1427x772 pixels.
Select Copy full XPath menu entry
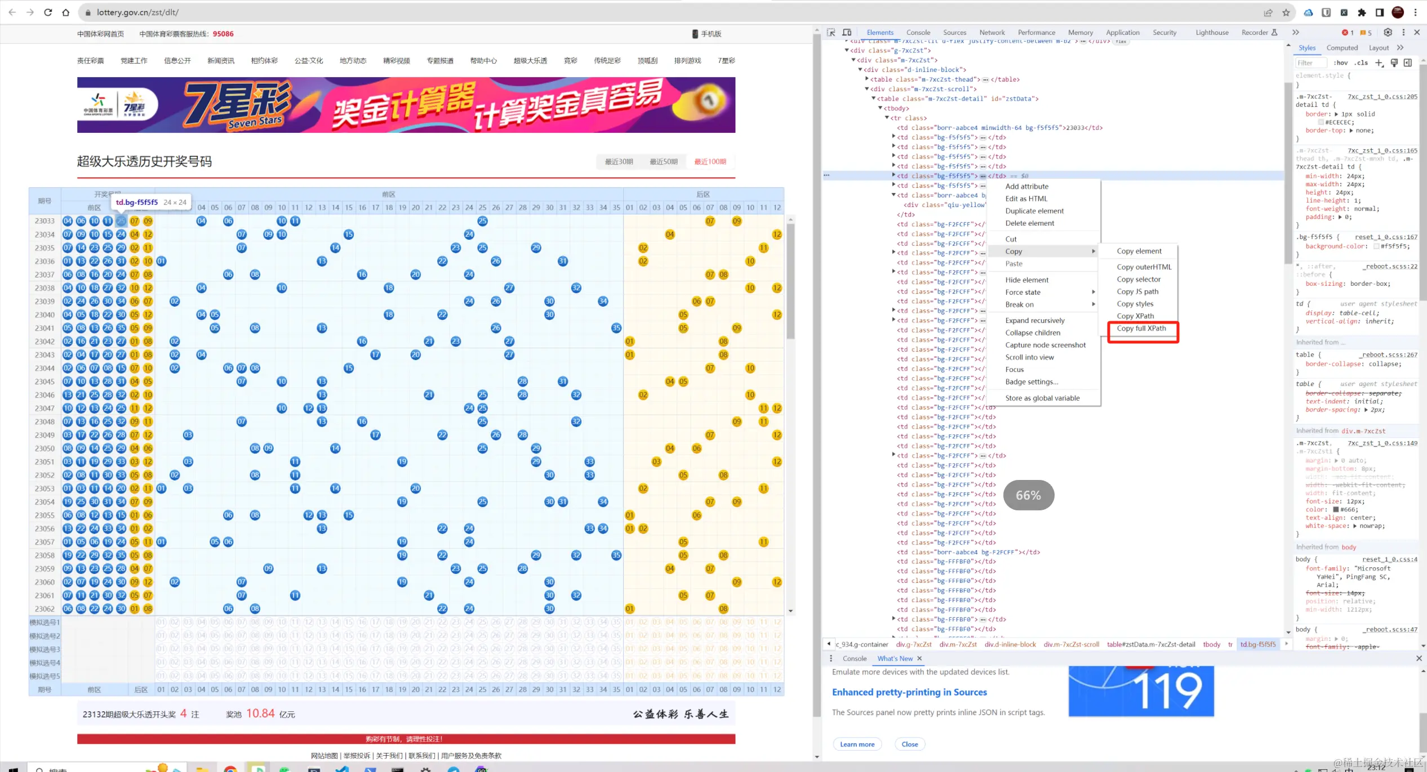[x=1141, y=329]
